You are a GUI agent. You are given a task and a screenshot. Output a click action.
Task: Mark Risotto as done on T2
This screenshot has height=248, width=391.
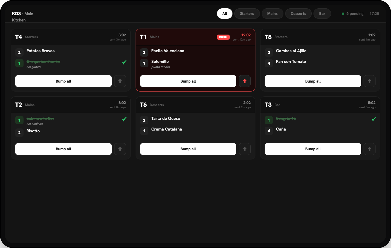pyautogui.click(x=71, y=132)
